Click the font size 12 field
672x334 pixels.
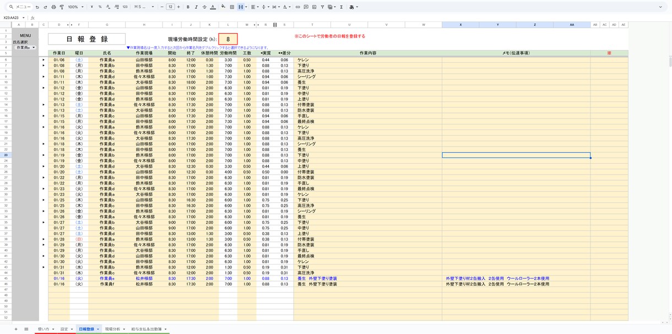(170, 7)
